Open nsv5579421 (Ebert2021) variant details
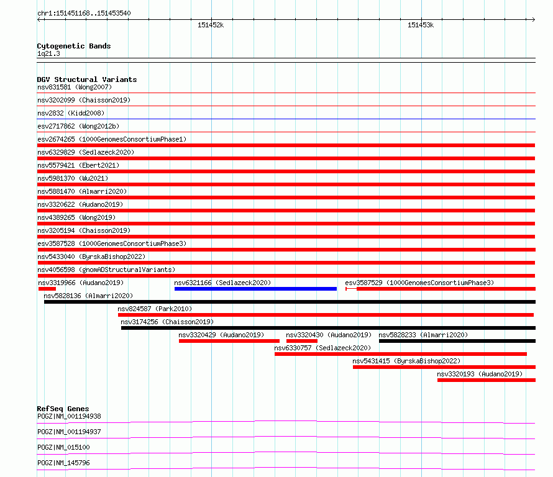Image resolution: width=553 pixels, height=477 pixels. 78,165
